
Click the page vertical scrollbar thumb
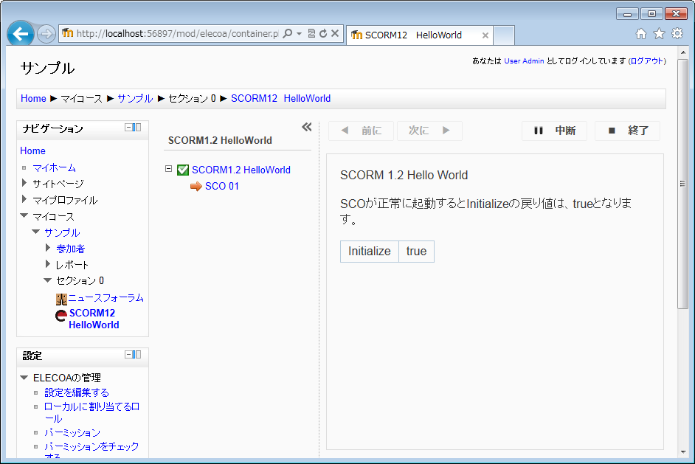pos(682,184)
